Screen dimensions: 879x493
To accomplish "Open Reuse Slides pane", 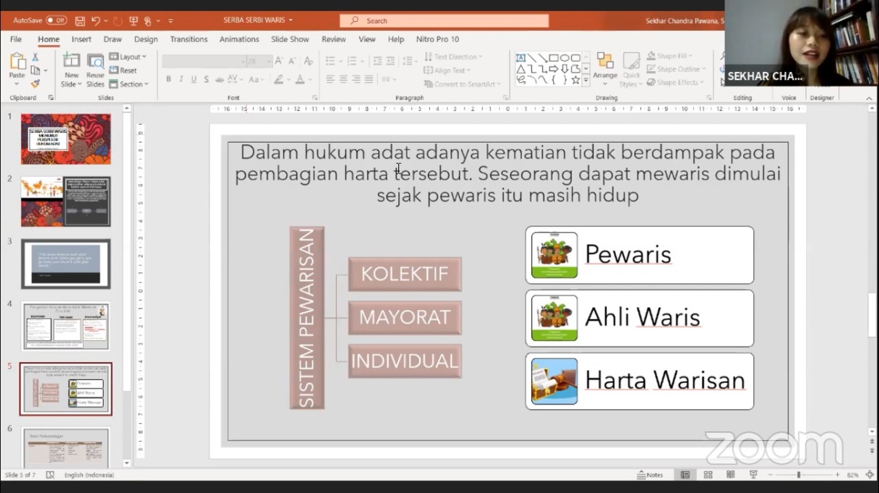I will [x=95, y=71].
